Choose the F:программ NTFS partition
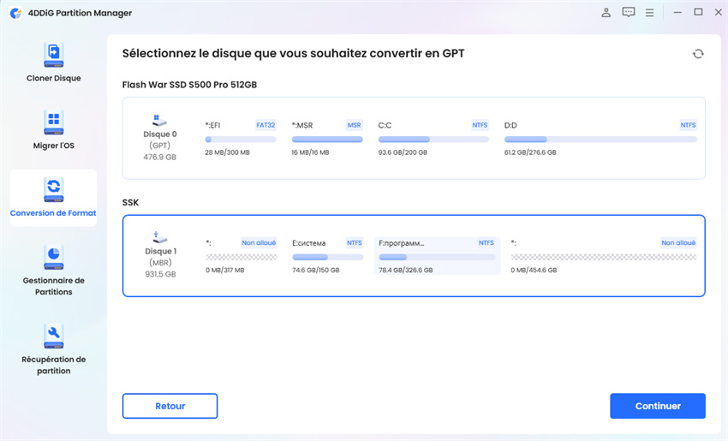Screen dimensions: 728x441 (437, 256)
